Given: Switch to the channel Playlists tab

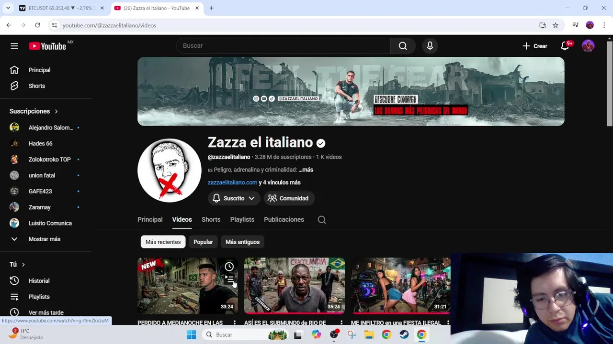Looking at the screenshot, I should (x=242, y=219).
